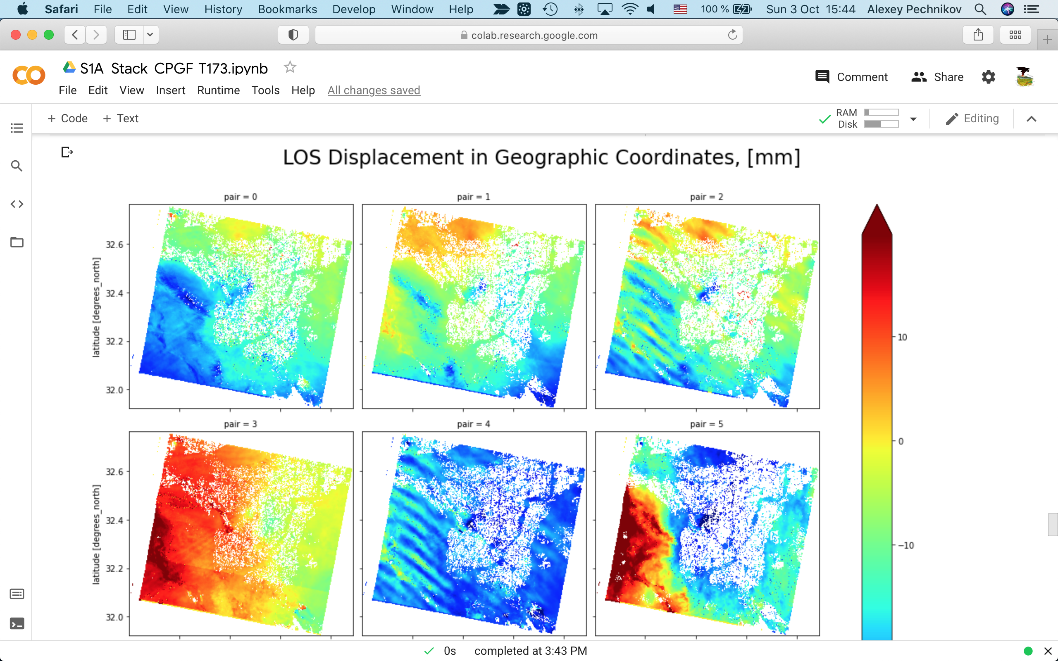Open the command palette icon in sidebar
The image size is (1058, 661).
click(17, 594)
